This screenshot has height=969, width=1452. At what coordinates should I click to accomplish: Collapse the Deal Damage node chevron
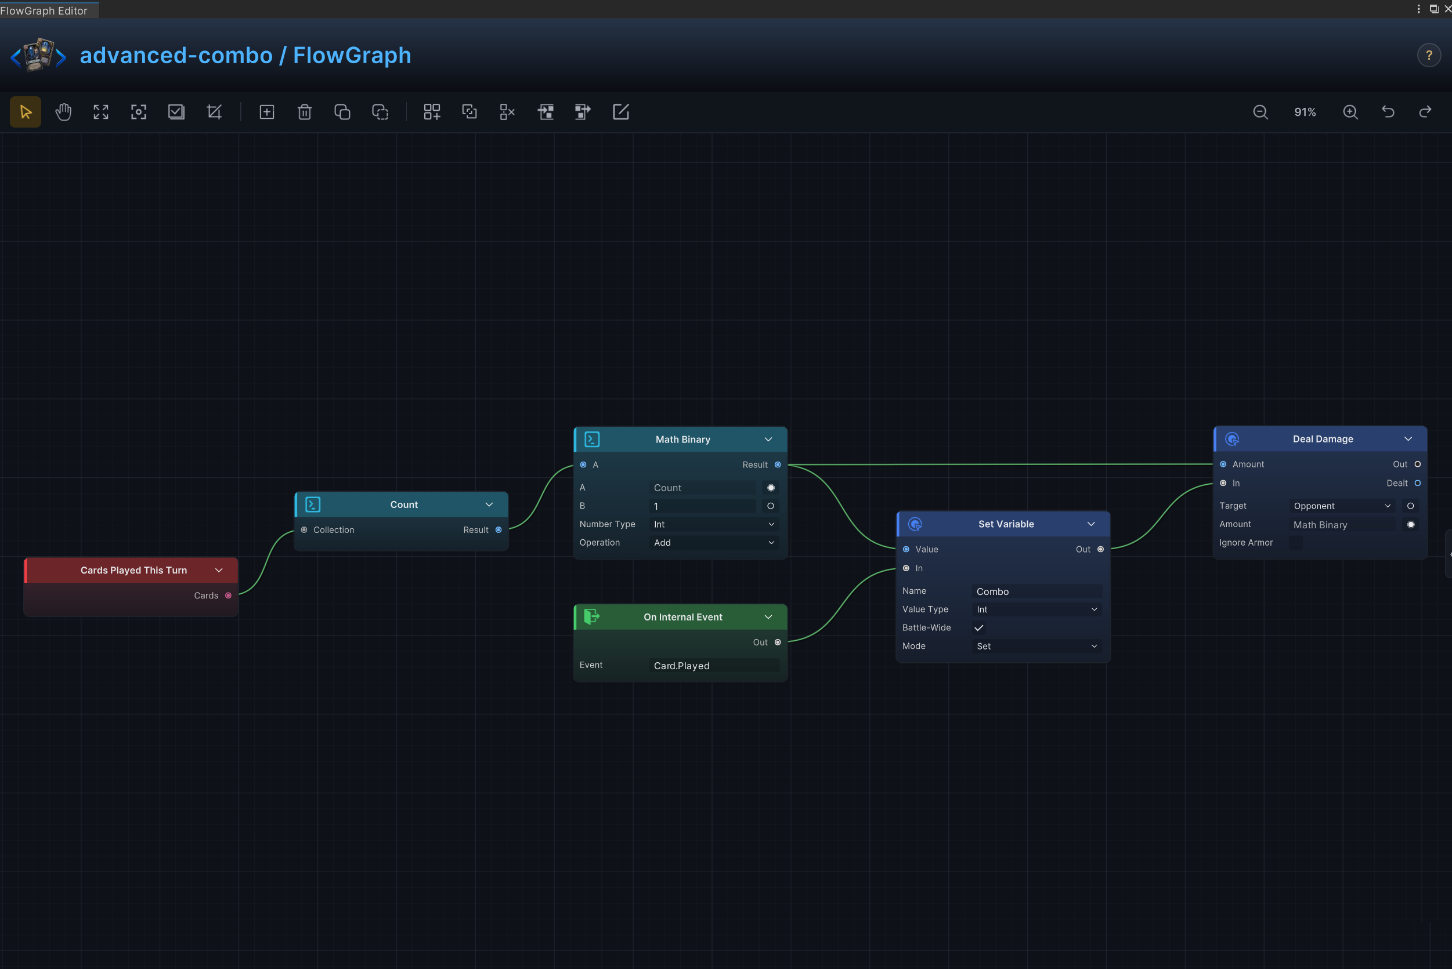click(1408, 439)
